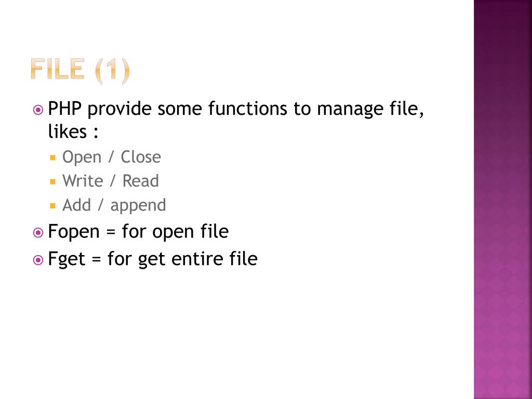This screenshot has height=399, width=532.
Task: Select the 'FILE (1)' slide title
Action: click(x=80, y=70)
